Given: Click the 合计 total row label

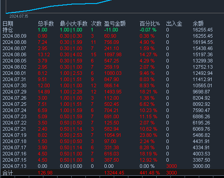Looking at the screenshot, I should pyautogui.click(x=8, y=173).
